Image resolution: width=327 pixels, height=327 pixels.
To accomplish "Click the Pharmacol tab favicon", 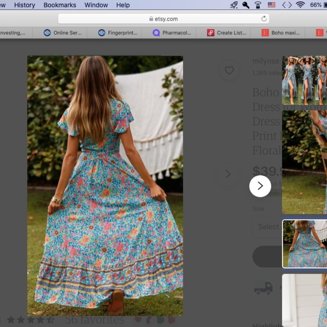I will point(156,33).
